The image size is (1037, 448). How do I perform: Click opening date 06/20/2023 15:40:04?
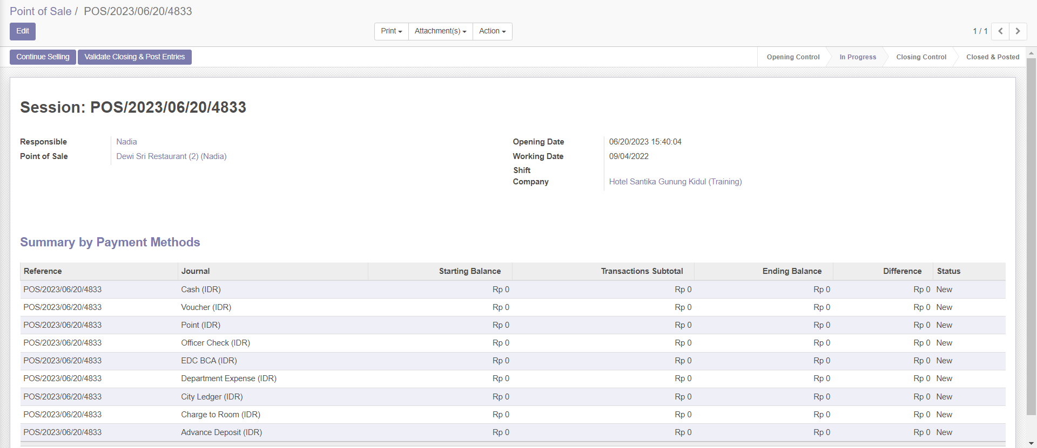(x=645, y=142)
